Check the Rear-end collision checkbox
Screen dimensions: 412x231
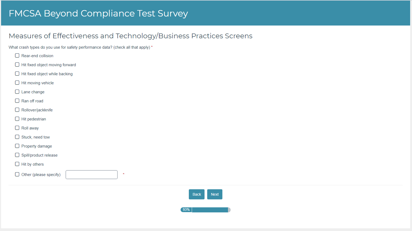coord(17,56)
